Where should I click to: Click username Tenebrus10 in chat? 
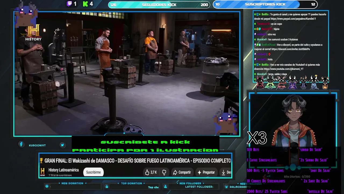click(263, 24)
